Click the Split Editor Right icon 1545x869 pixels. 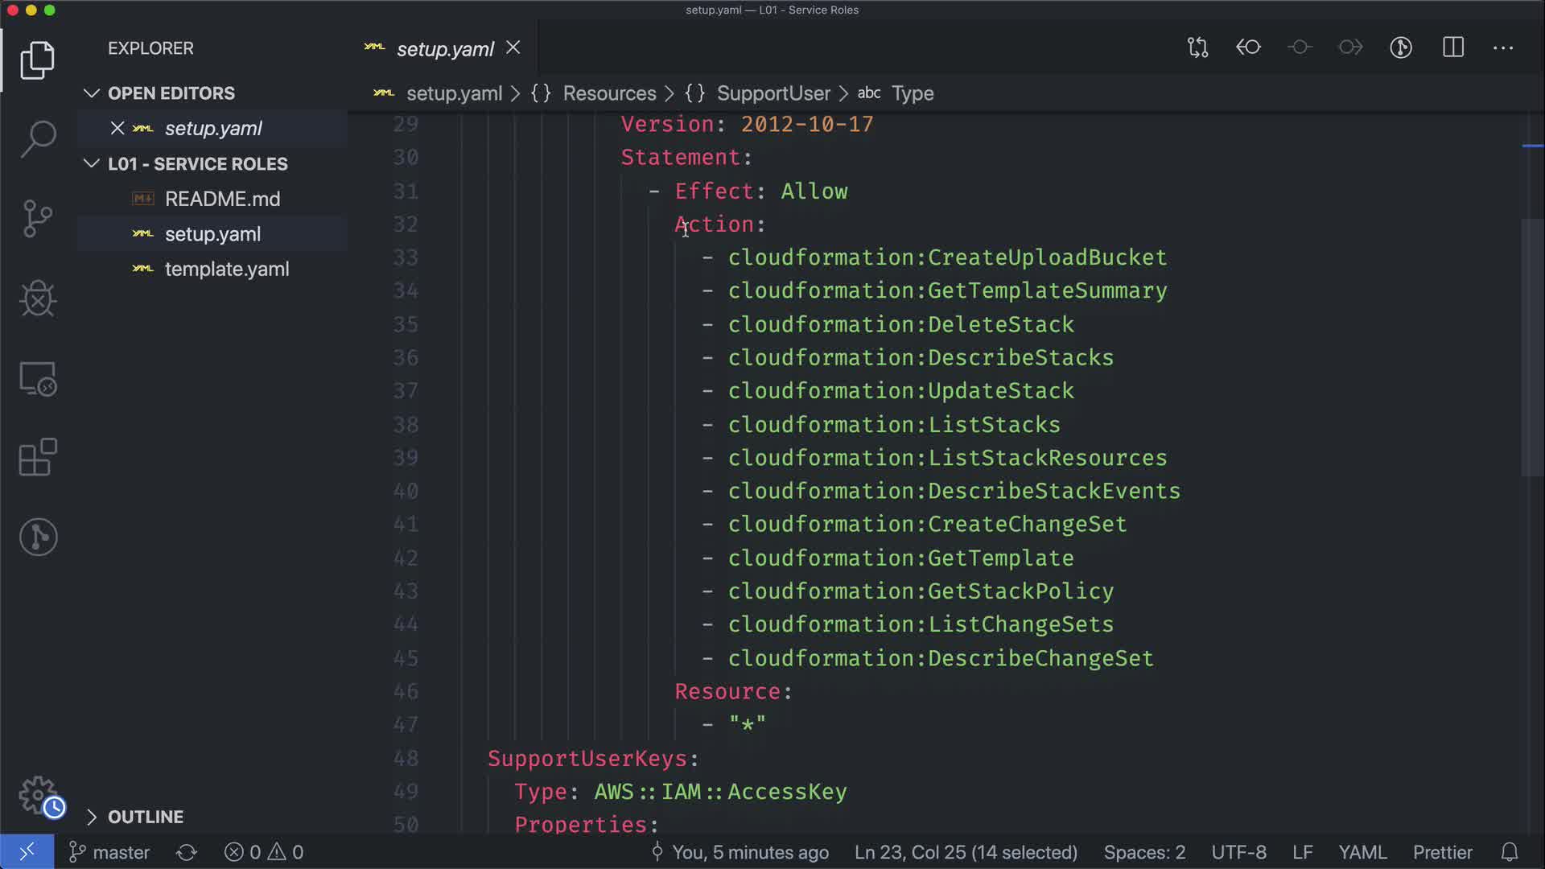(1452, 47)
